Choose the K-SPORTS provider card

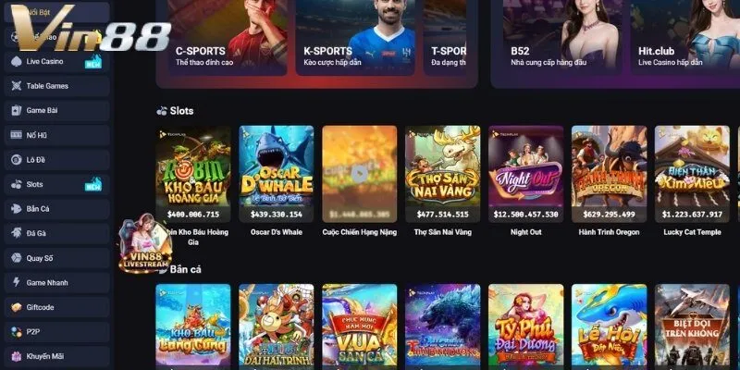[x=355, y=38]
